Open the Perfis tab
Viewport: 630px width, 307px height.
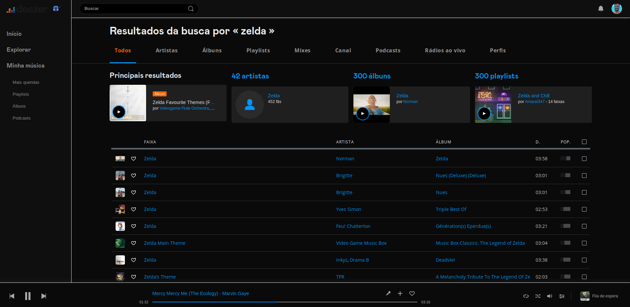[498, 50]
